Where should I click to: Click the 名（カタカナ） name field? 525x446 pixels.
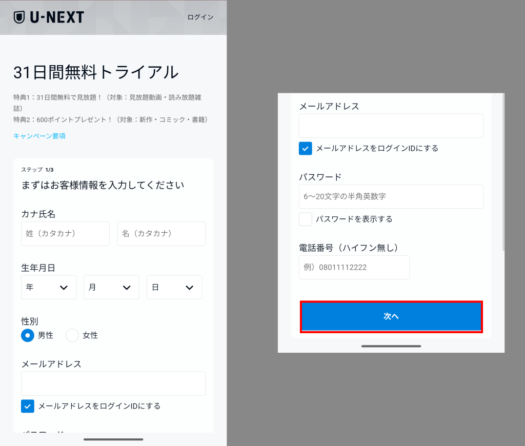[x=161, y=234]
